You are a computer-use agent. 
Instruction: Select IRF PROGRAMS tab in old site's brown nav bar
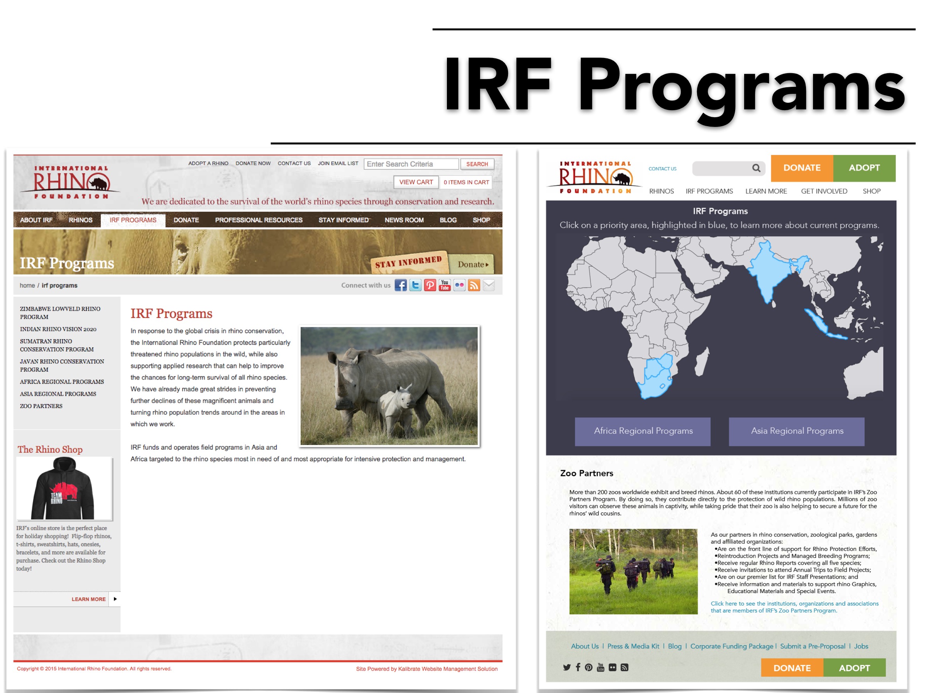click(133, 220)
